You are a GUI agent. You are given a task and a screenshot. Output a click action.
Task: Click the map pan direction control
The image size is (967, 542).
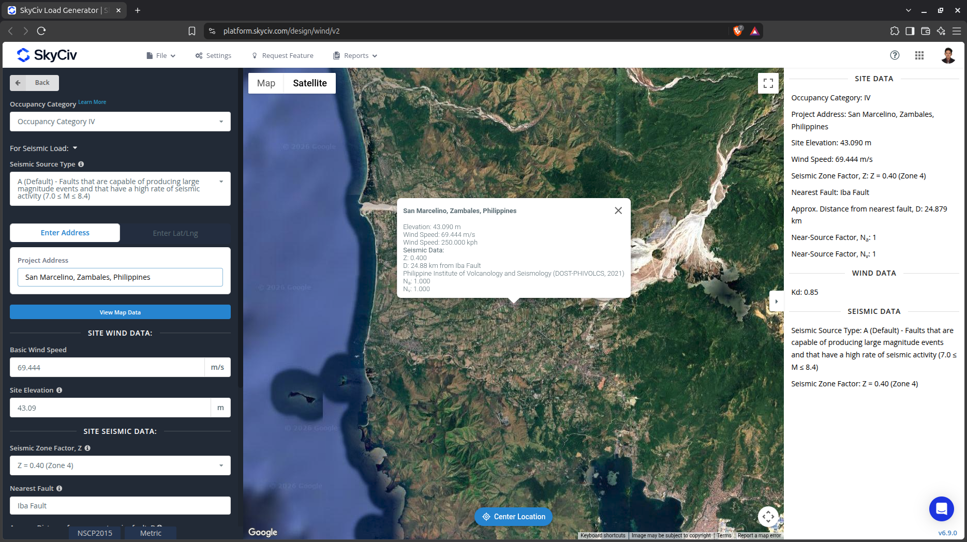[x=768, y=516]
